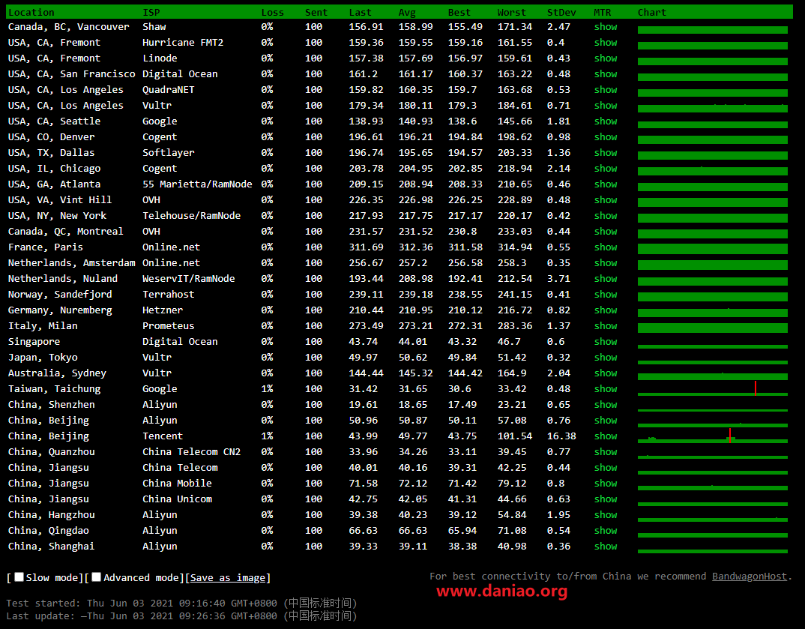The height and width of the screenshot is (629, 805).
Task: Select 'Japan, Tokyo' location text
Action: [x=43, y=358]
